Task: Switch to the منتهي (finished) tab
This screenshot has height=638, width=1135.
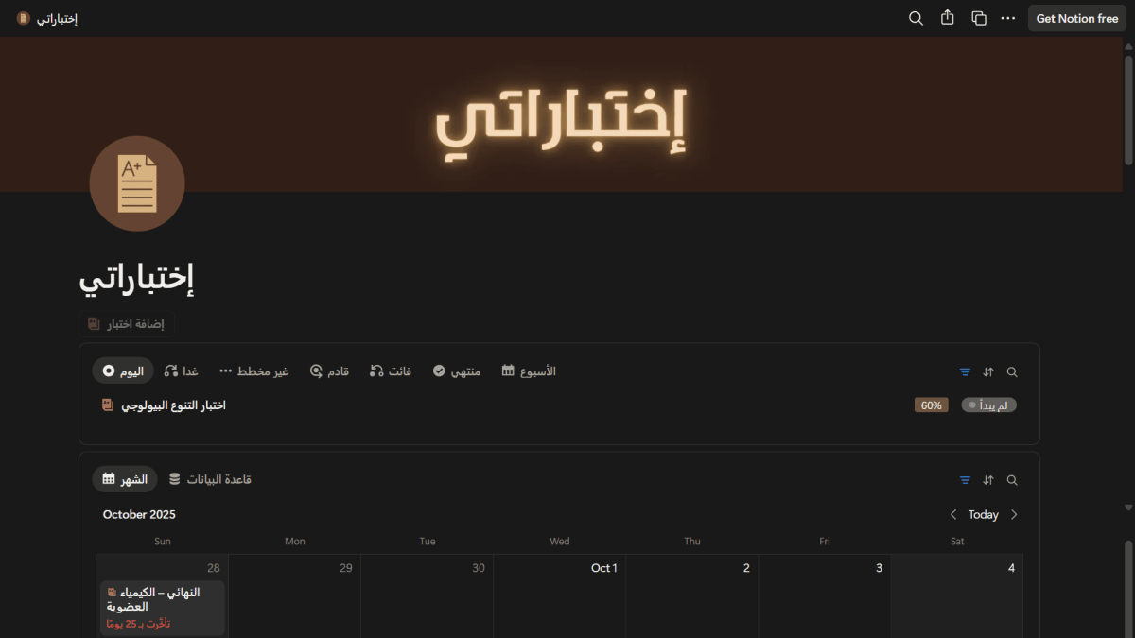Action: 456,371
